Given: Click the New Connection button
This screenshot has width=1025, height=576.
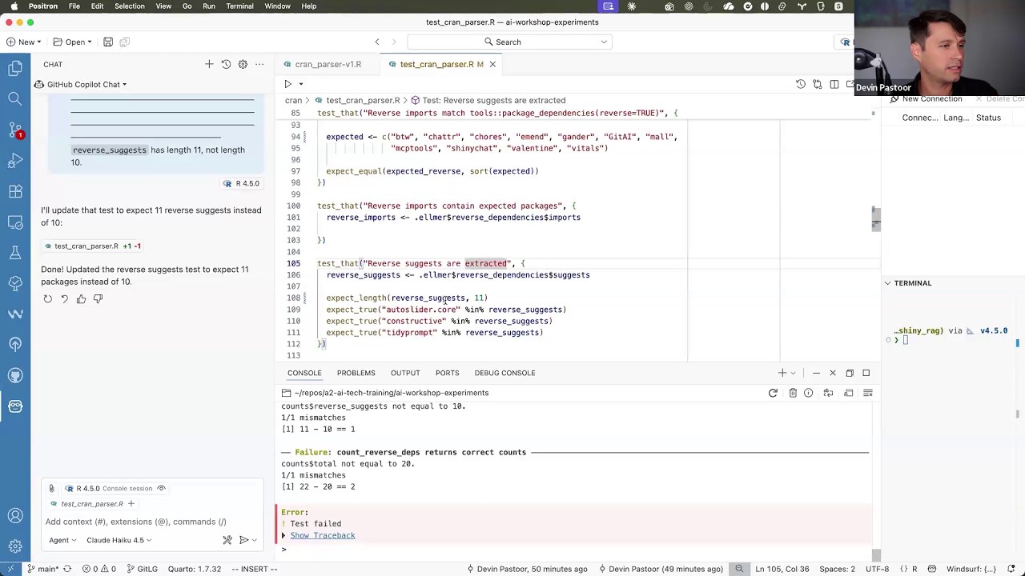Looking at the screenshot, I should [927, 99].
